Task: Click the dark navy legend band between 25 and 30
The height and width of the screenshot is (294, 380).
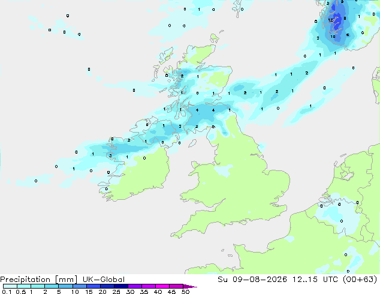Action: click(x=120, y=286)
